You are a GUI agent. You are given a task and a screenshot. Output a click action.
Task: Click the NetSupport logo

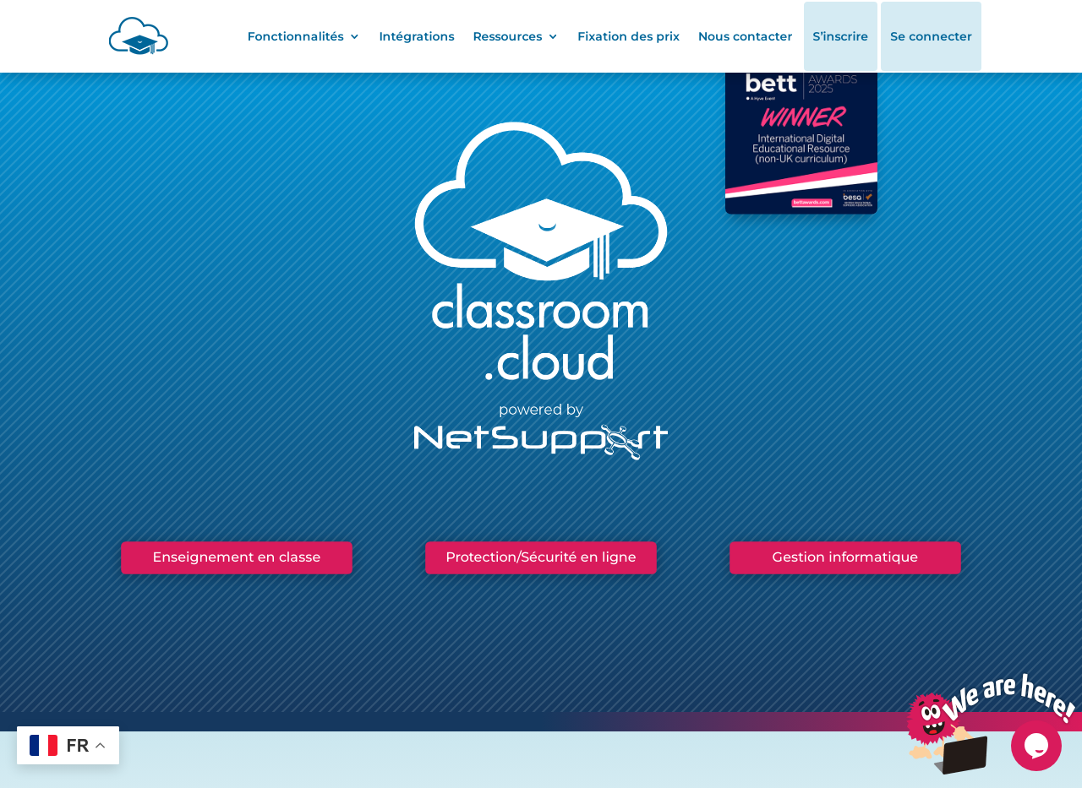click(541, 442)
